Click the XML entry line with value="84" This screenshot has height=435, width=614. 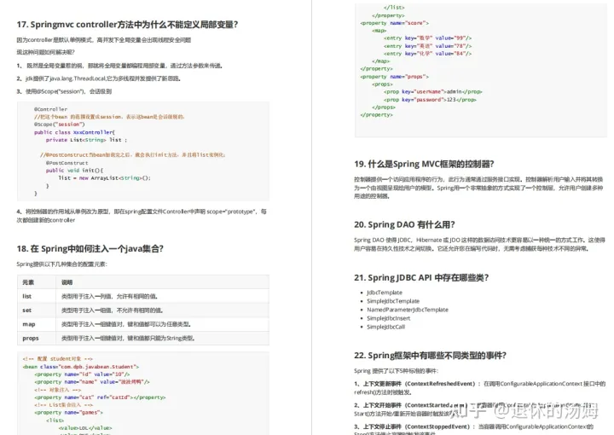[427, 54]
